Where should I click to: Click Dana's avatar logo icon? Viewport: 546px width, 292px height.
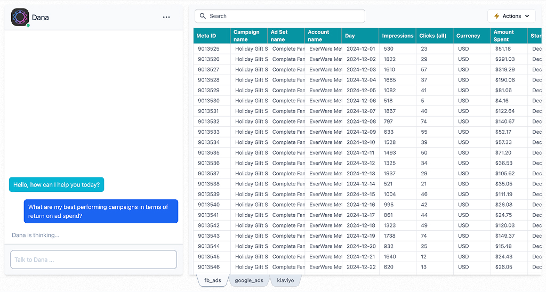pyautogui.click(x=20, y=17)
